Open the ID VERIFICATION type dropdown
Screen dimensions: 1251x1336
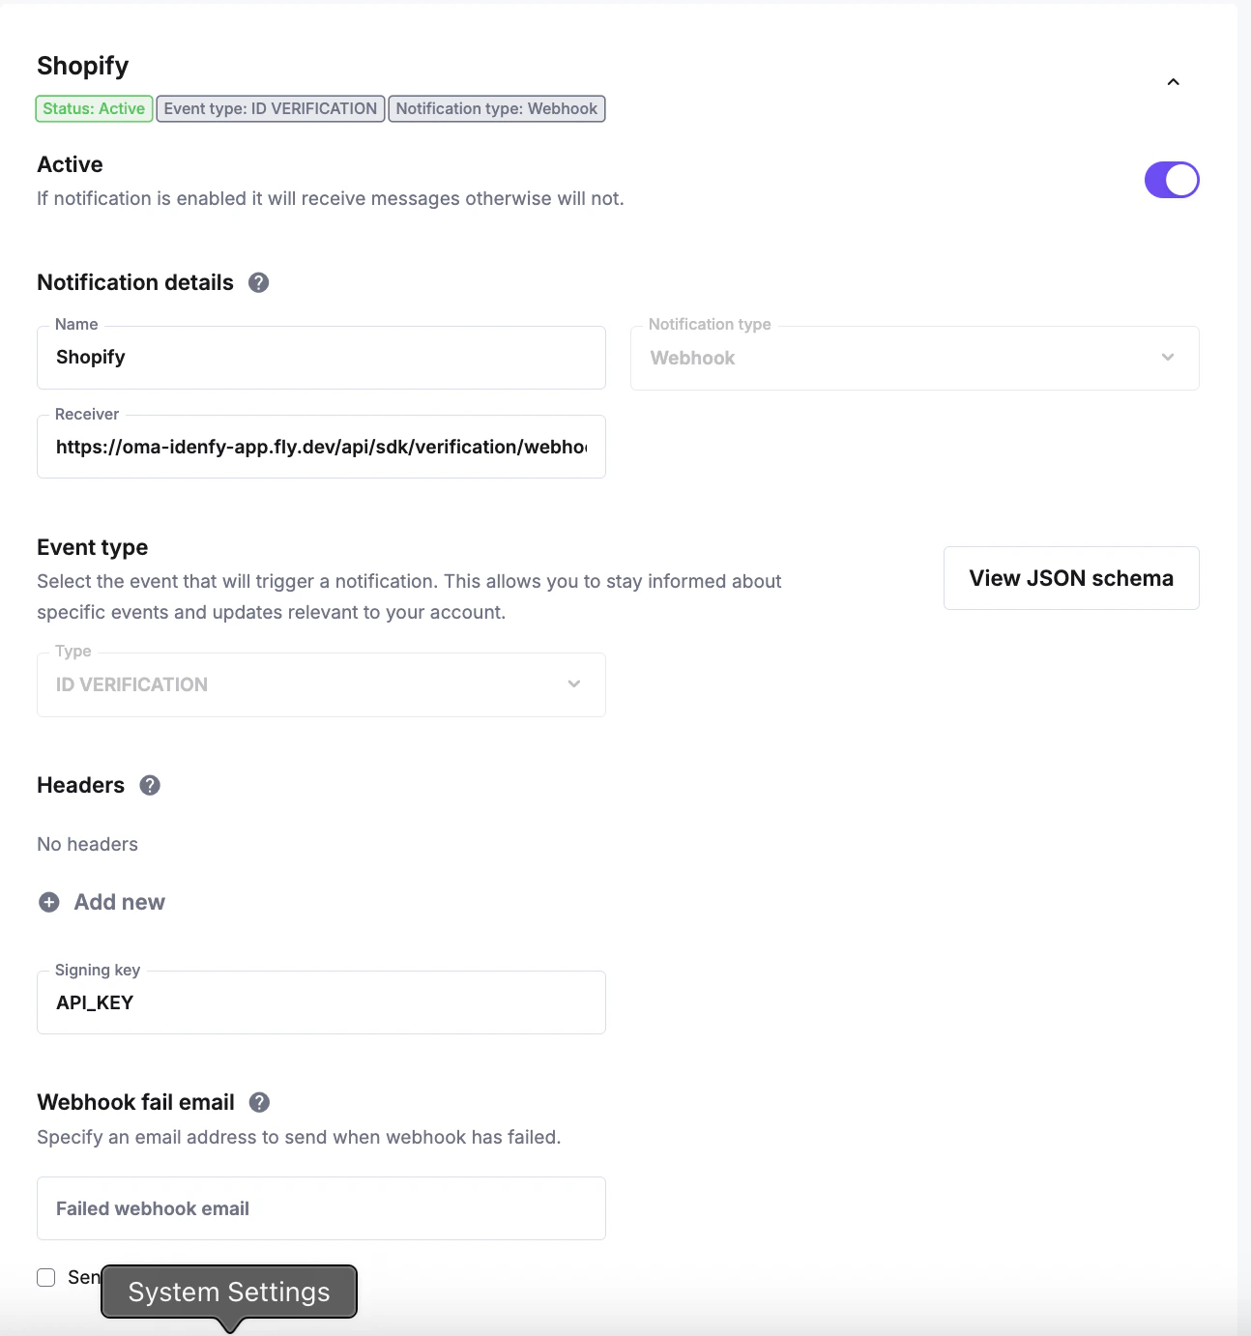tap(321, 684)
